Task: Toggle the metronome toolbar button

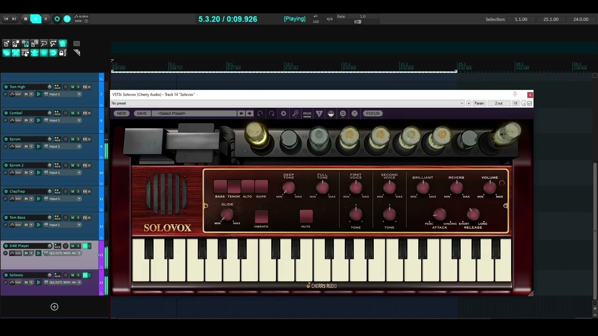Action: coord(63,43)
